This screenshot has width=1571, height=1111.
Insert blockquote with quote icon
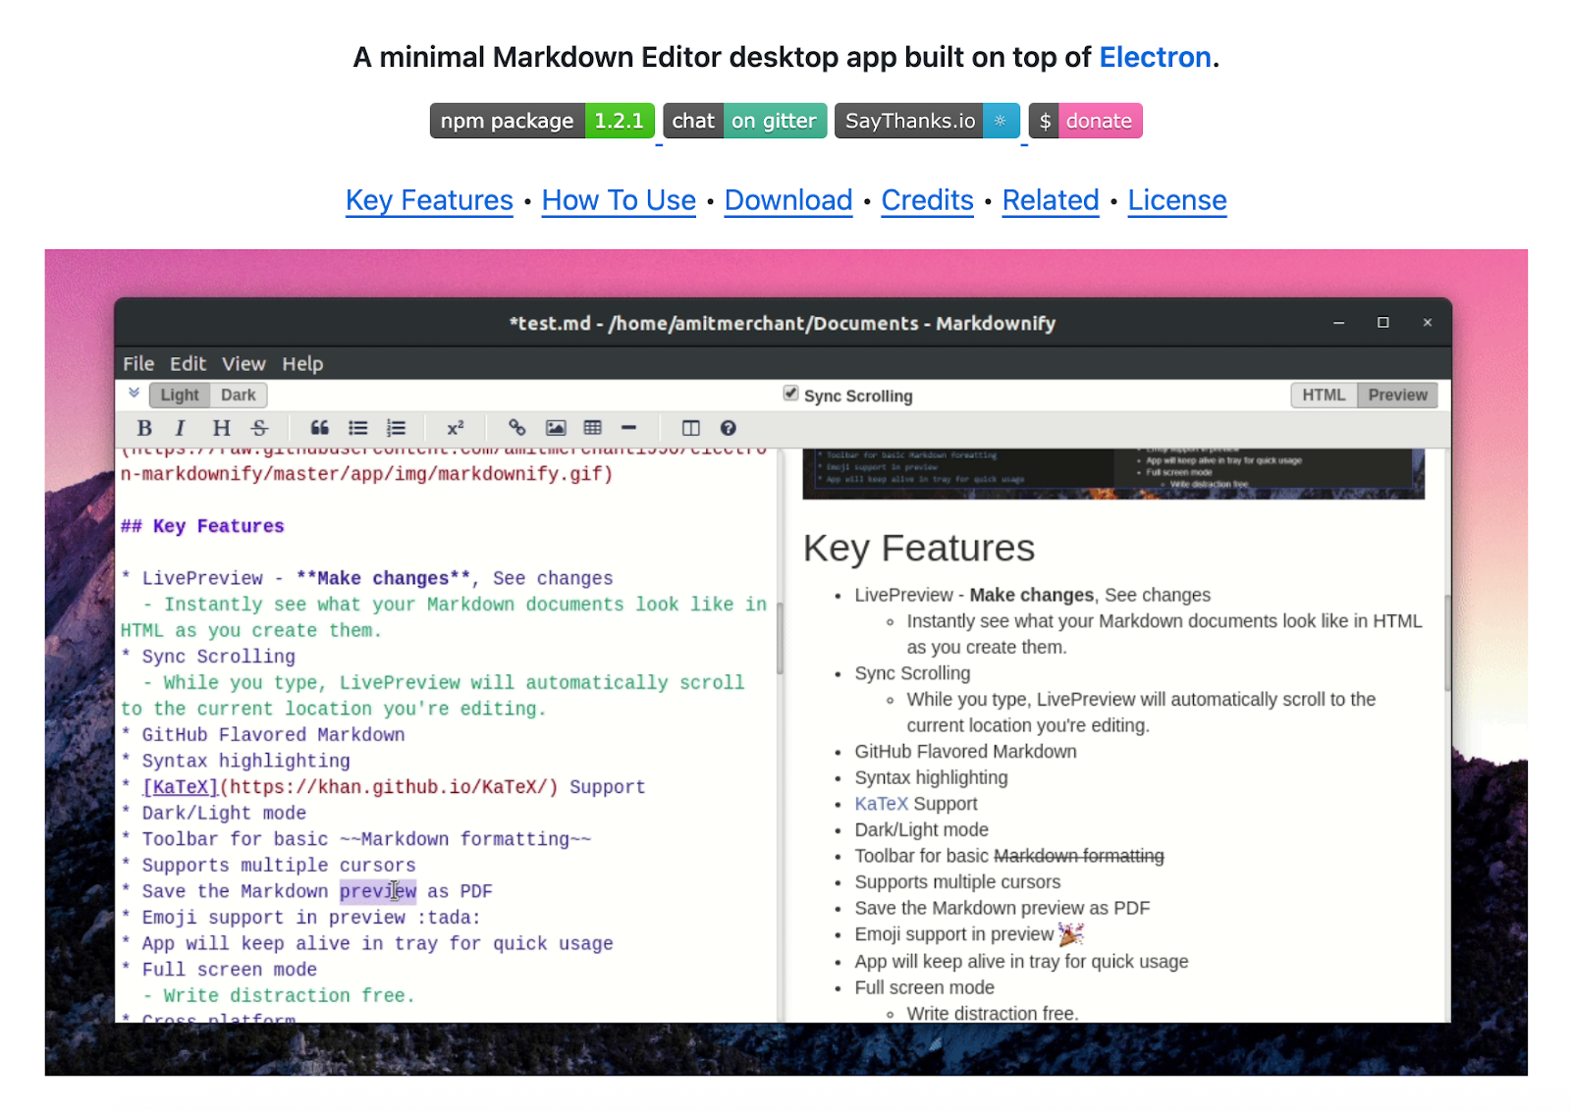[x=319, y=428]
